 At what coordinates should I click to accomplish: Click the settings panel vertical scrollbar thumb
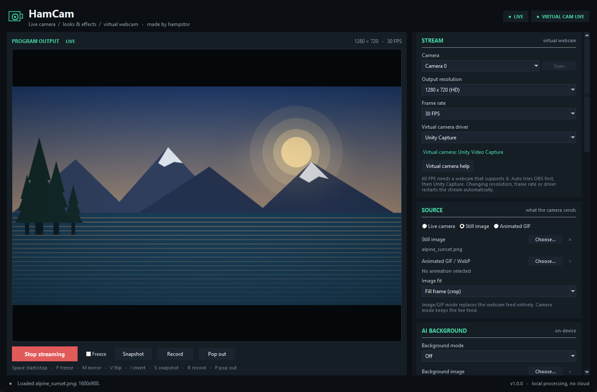[x=587, y=95]
